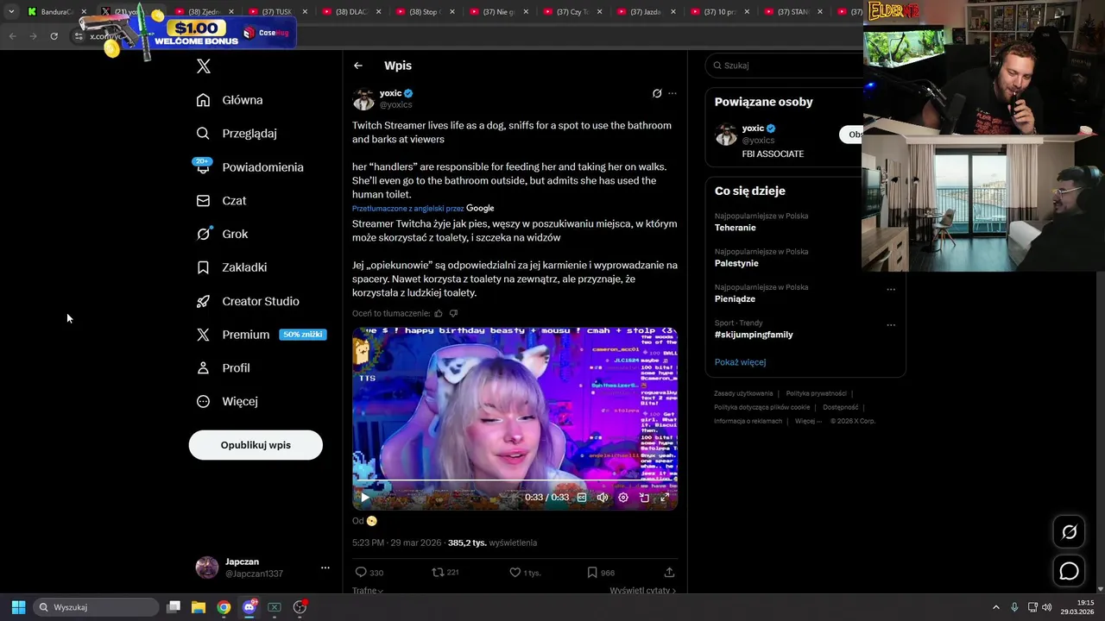Open Zasady użytkowania footer link
This screenshot has width=1105, height=621.
click(x=743, y=393)
